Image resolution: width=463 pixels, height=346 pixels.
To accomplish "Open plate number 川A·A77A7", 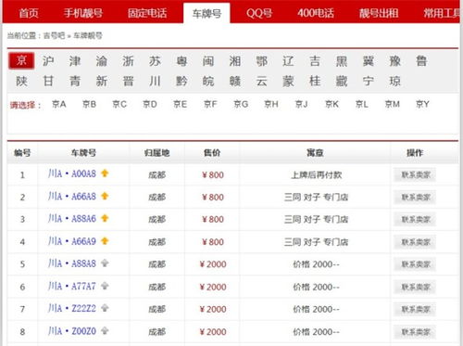I will point(72,286).
